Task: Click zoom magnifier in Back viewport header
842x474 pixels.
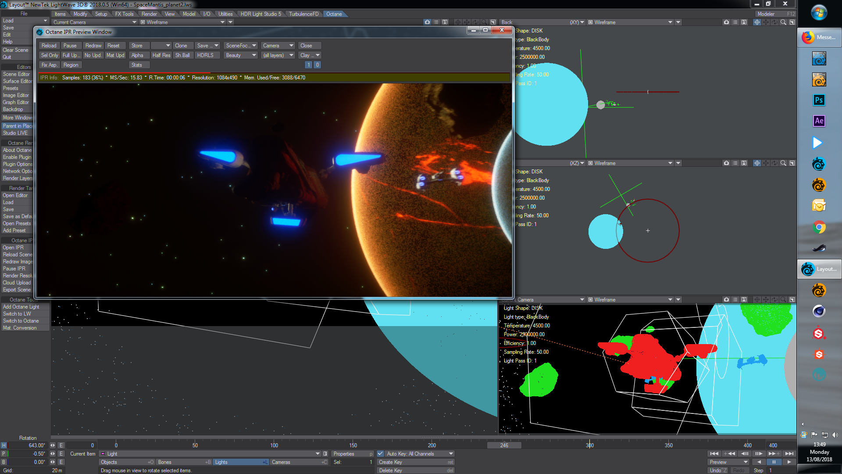Action: tap(783, 22)
